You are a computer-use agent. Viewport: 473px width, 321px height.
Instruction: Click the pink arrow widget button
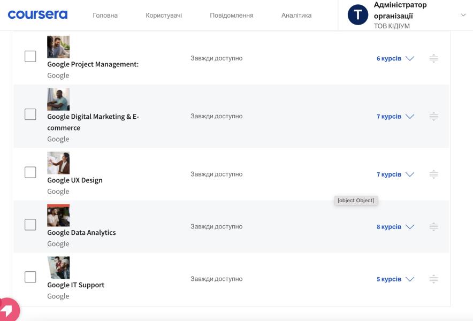tap(9, 310)
